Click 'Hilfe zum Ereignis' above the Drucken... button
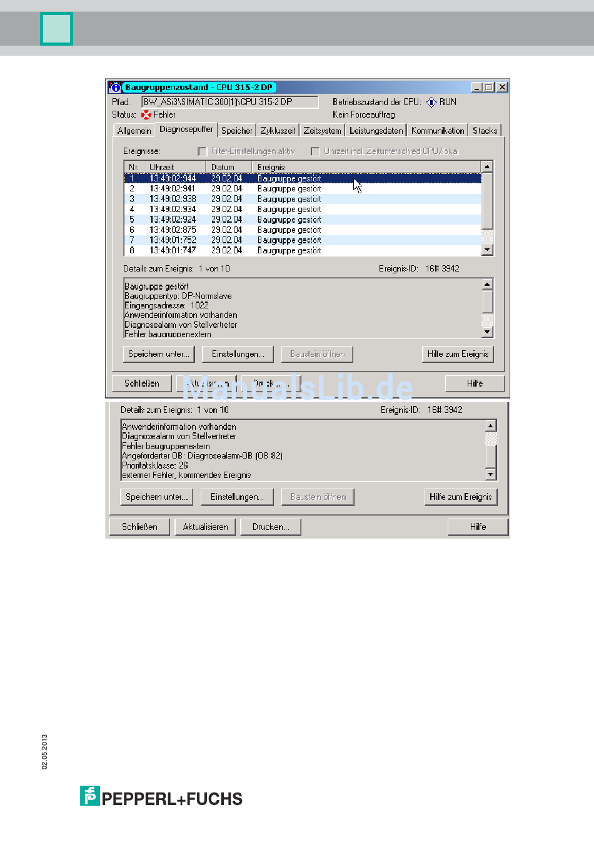594x842 pixels. pyautogui.click(x=461, y=497)
